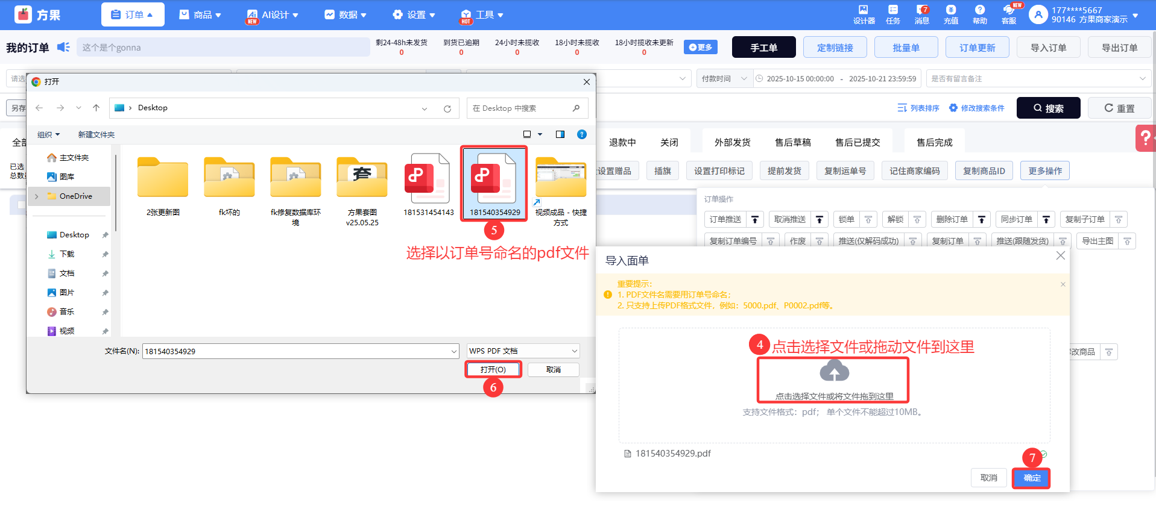Select the 方果套图 v25.05.25 folder

[x=362, y=192]
